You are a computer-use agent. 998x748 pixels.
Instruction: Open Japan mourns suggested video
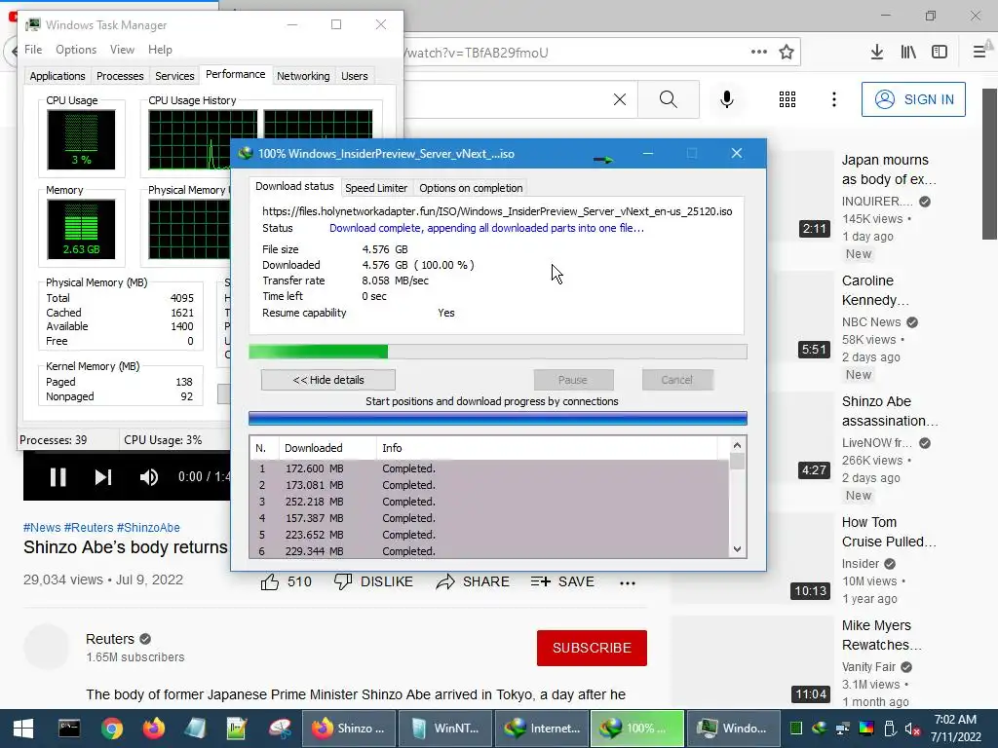coord(889,169)
